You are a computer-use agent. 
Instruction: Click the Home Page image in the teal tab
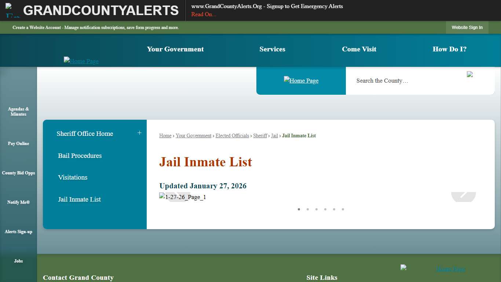301,80
